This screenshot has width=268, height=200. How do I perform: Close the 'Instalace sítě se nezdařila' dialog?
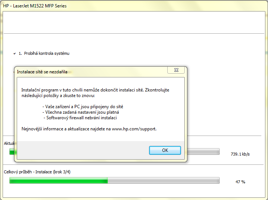click(176, 70)
